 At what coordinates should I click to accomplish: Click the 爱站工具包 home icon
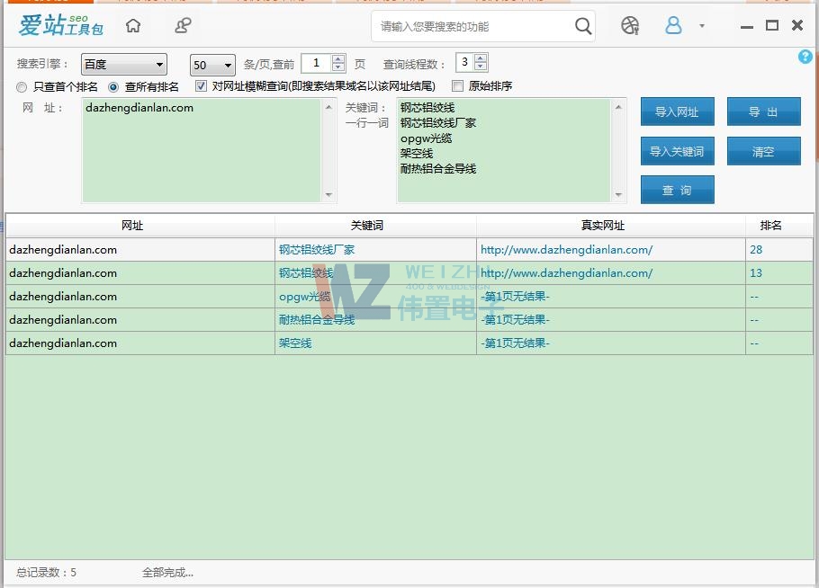click(133, 26)
